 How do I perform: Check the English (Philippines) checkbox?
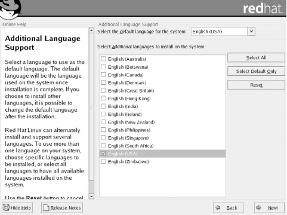(x=103, y=130)
